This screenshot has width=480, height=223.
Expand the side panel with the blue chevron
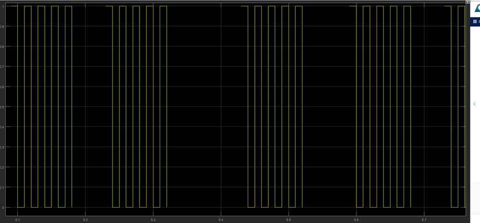[x=475, y=104]
